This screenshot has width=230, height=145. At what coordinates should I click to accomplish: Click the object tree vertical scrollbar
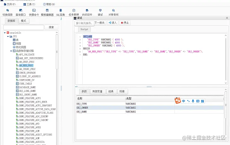coord(57,52)
